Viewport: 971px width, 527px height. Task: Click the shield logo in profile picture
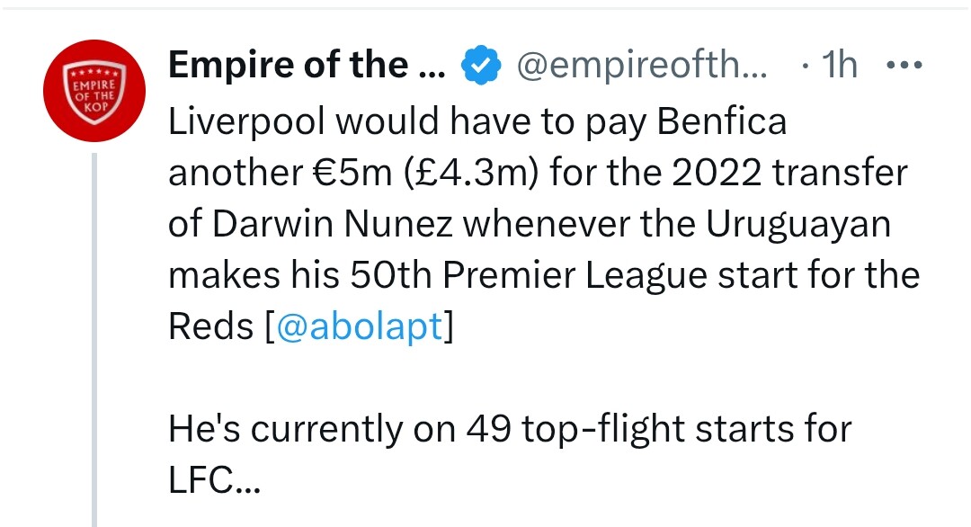coord(94,93)
